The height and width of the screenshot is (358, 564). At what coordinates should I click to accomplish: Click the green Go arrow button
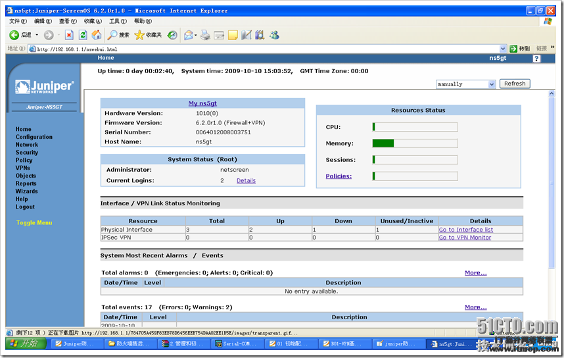click(x=513, y=49)
